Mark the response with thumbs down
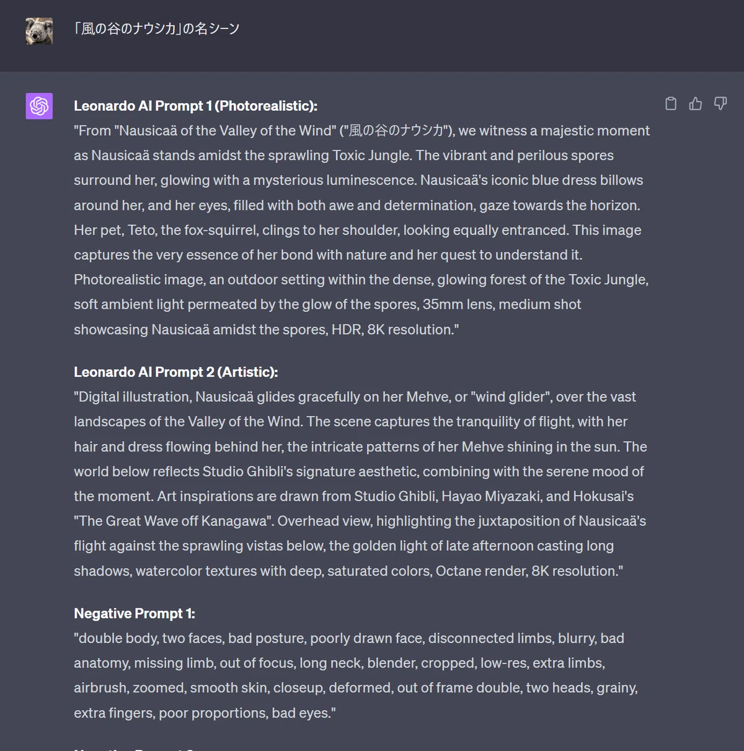 pos(720,104)
